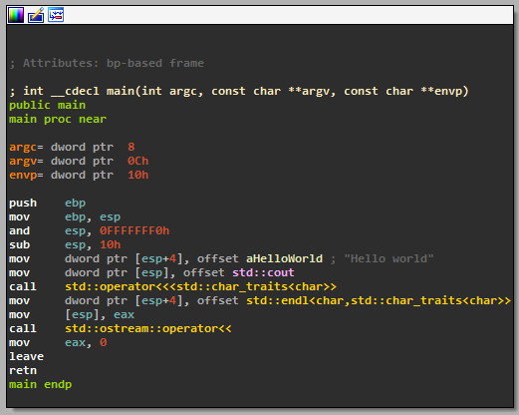Click the 0Ch offset value of argv

pos(138,162)
